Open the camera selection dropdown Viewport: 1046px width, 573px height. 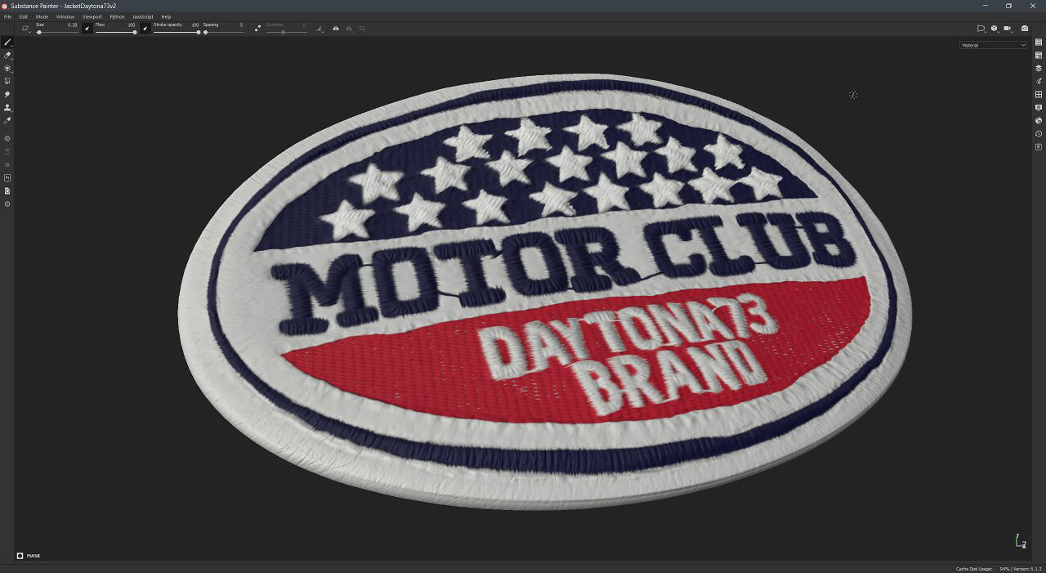[1008, 28]
